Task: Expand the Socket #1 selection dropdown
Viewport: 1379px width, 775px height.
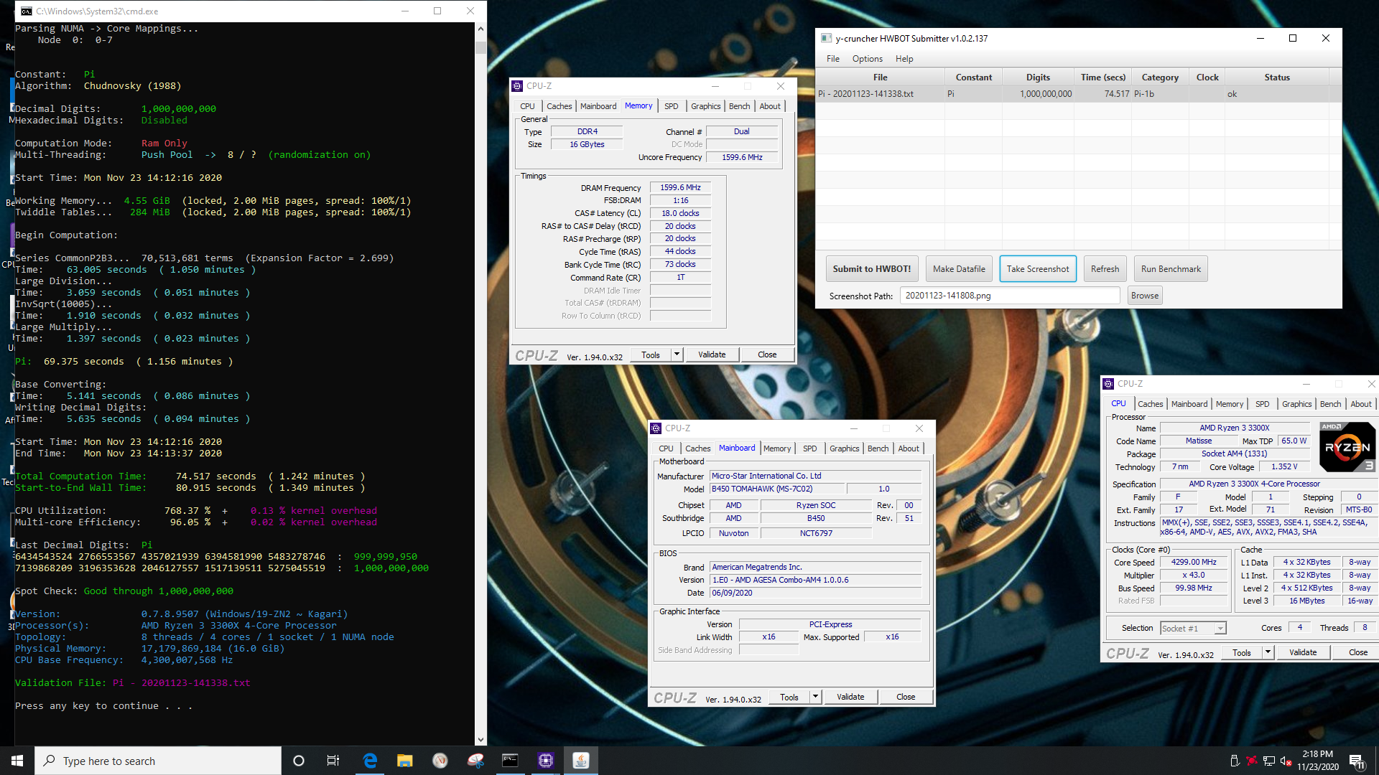Action: [x=1220, y=629]
